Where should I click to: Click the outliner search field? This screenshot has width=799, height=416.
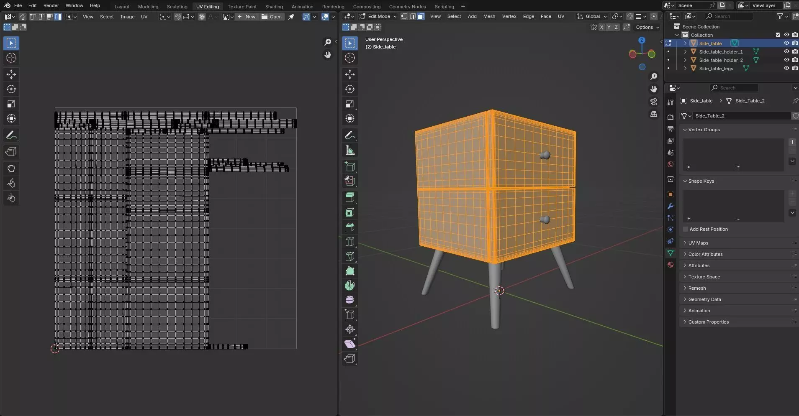pyautogui.click(x=728, y=16)
